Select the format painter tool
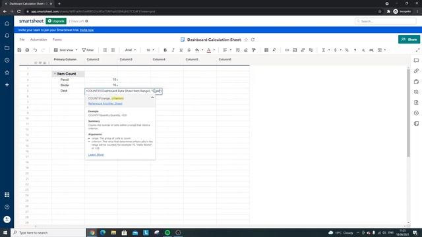Image resolution: width=422 pixels, height=237 pixels. [253, 50]
